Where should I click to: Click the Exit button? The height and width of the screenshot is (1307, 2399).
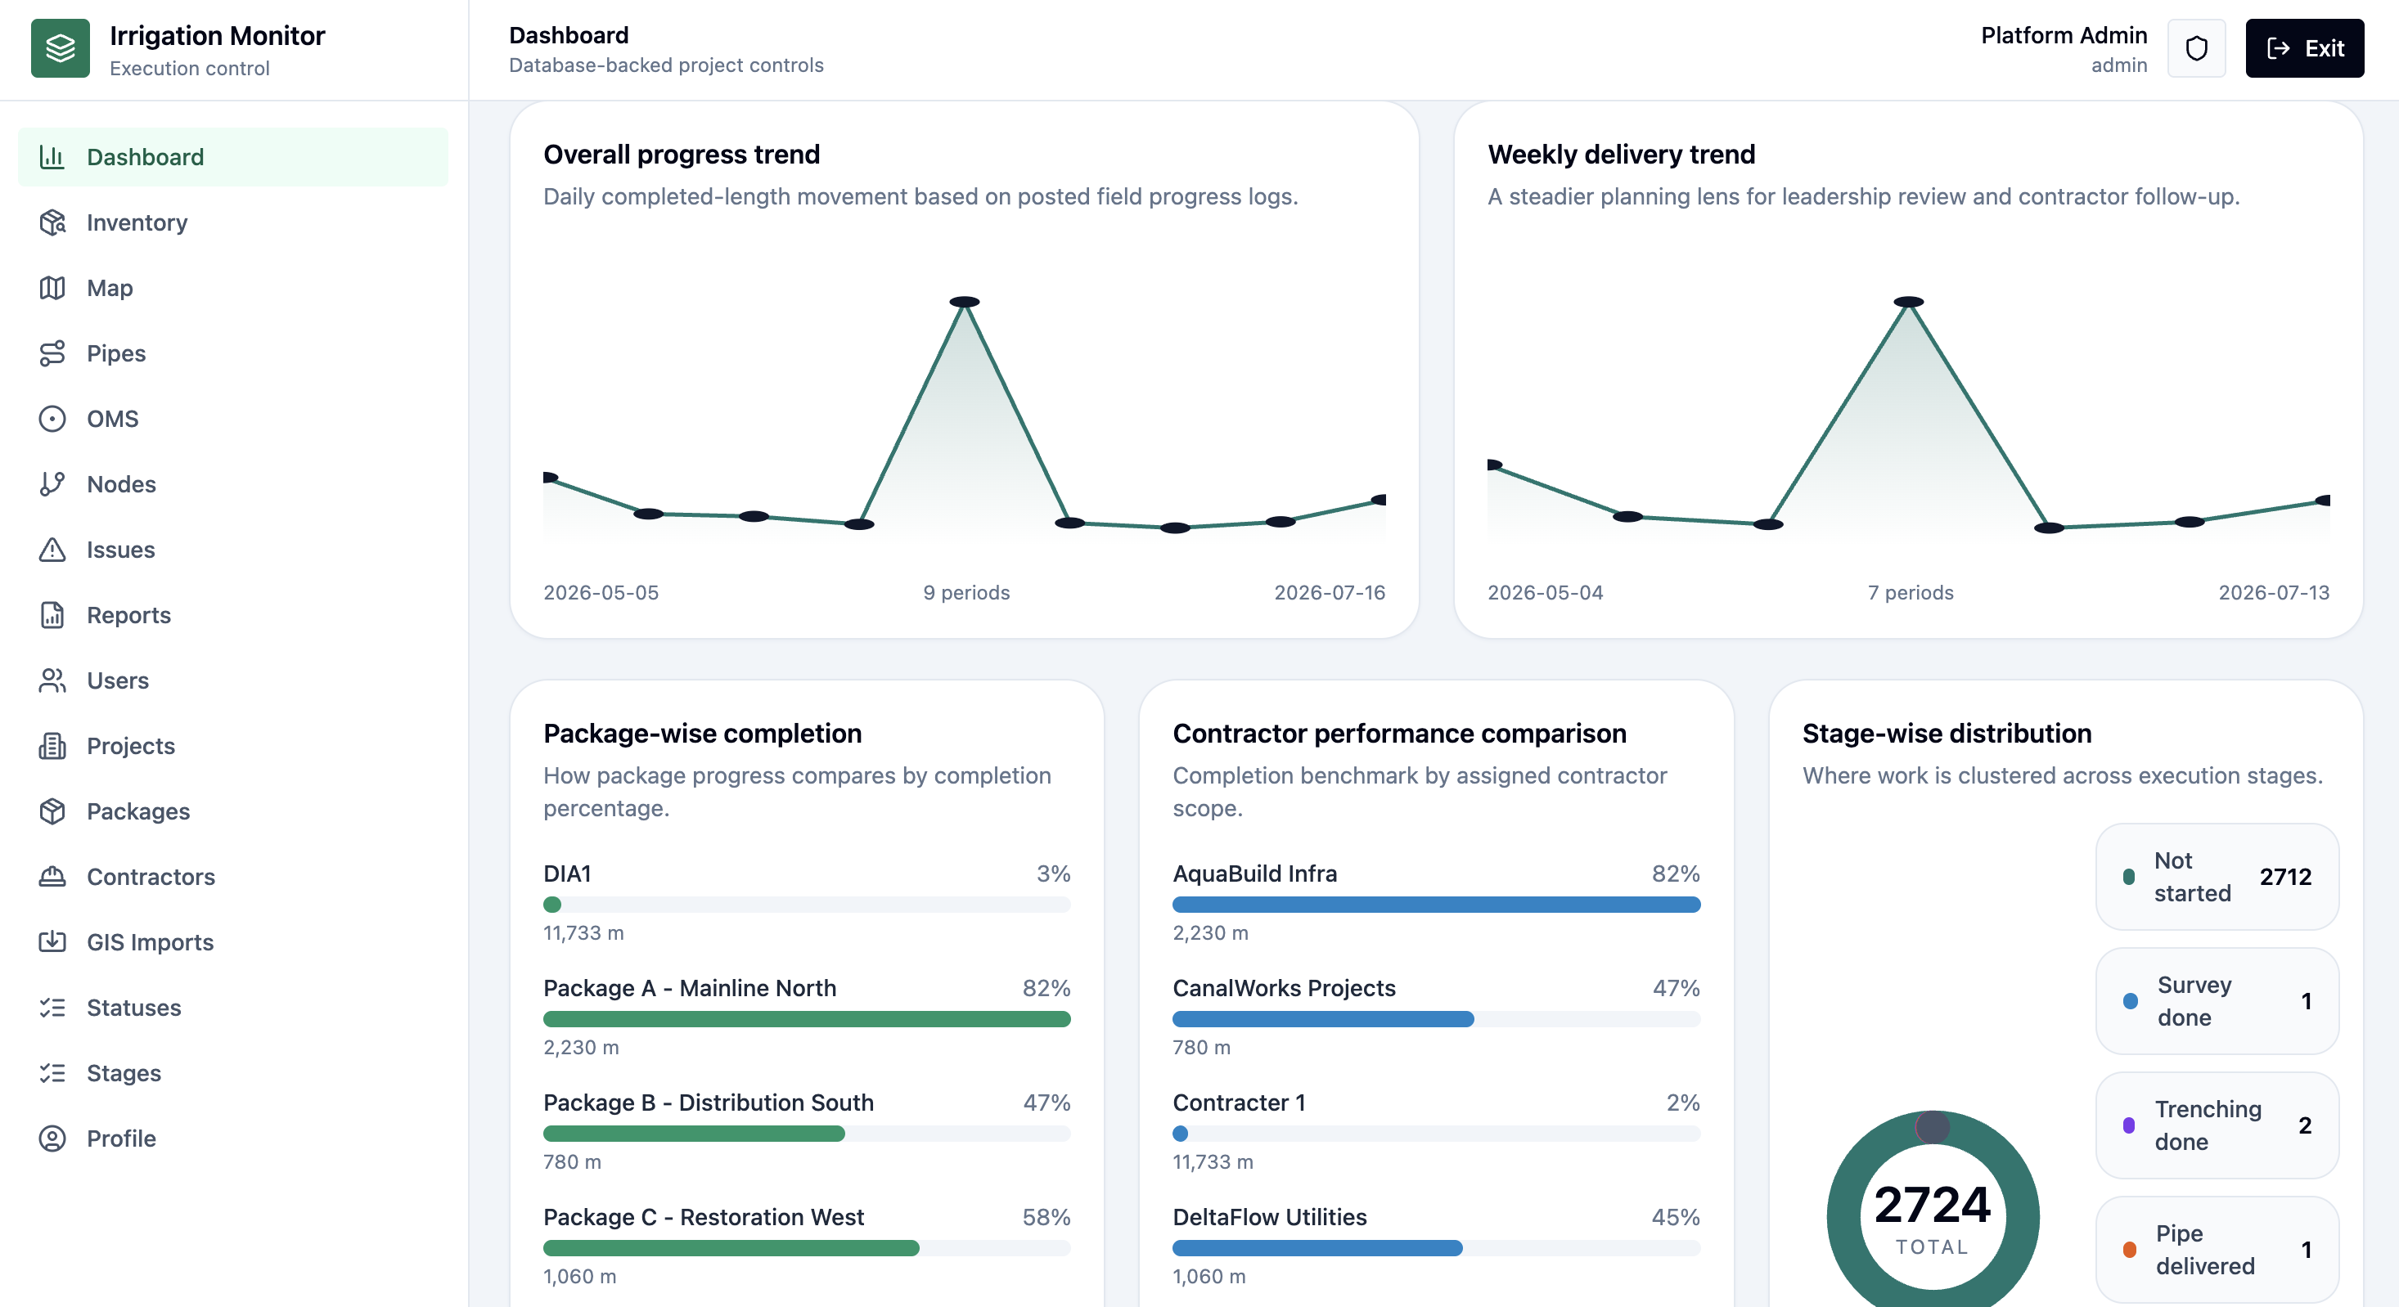pos(2304,48)
